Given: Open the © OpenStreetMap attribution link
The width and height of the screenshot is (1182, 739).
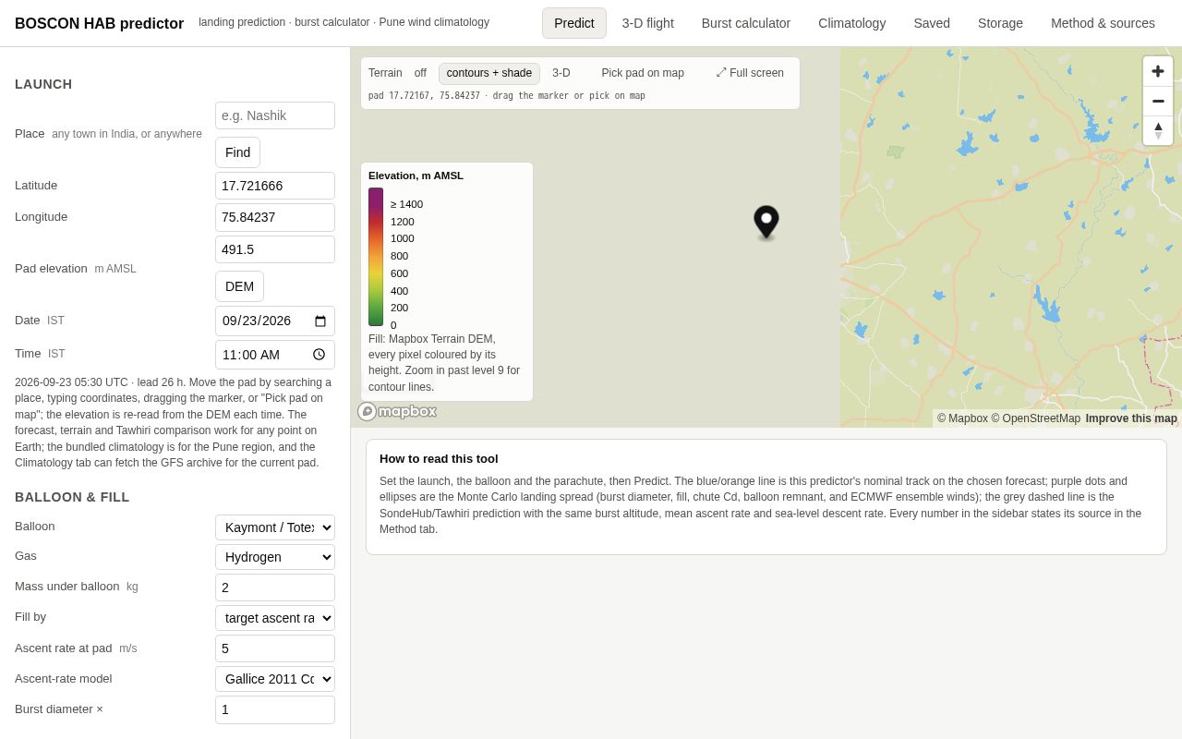Looking at the screenshot, I should click(1035, 418).
